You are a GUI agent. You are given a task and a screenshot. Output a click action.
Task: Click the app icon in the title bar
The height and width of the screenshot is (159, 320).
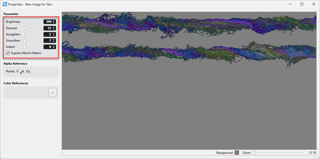click(x=5, y=4)
